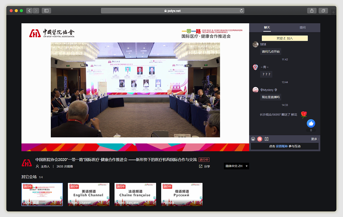Click the 中国医院协会 red logo above the title

(x=27, y=163)
